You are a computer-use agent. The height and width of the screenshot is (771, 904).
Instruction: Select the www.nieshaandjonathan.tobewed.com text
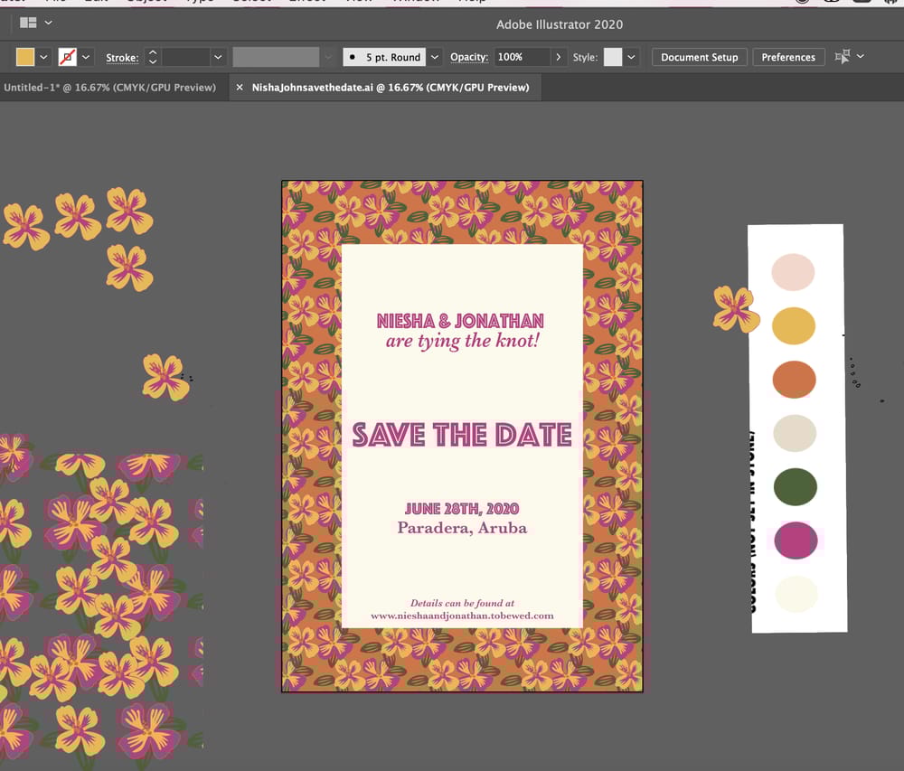point(462,616)
